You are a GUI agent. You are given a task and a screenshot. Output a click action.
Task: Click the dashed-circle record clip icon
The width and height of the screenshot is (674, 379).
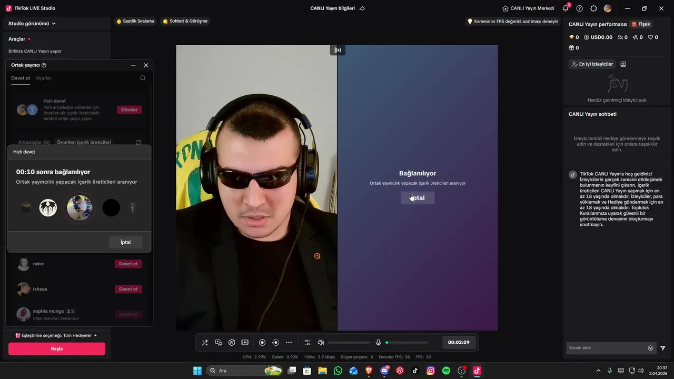[275, 342]
